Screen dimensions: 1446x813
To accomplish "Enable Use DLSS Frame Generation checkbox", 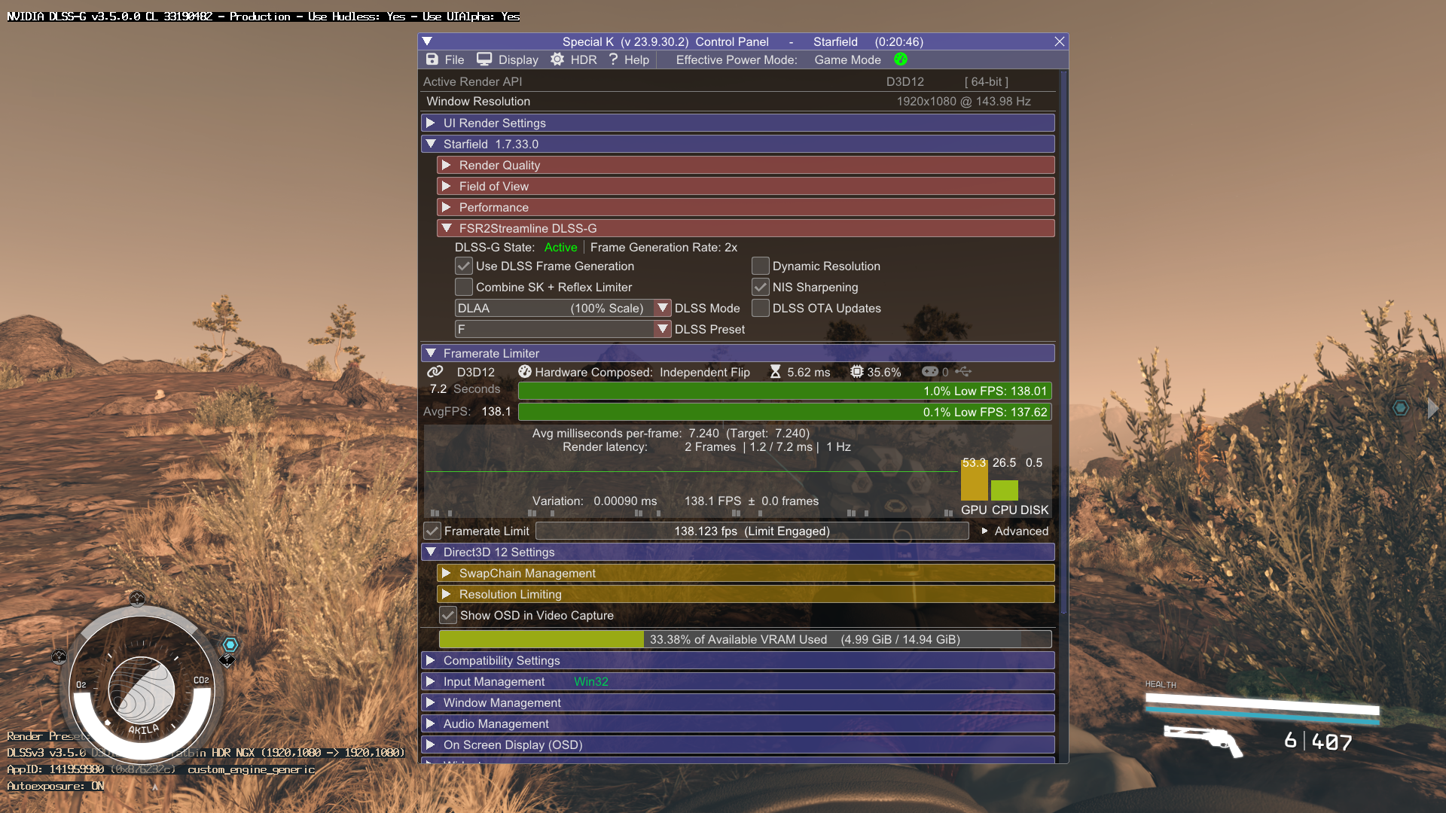I will click(x=464, y=266).
